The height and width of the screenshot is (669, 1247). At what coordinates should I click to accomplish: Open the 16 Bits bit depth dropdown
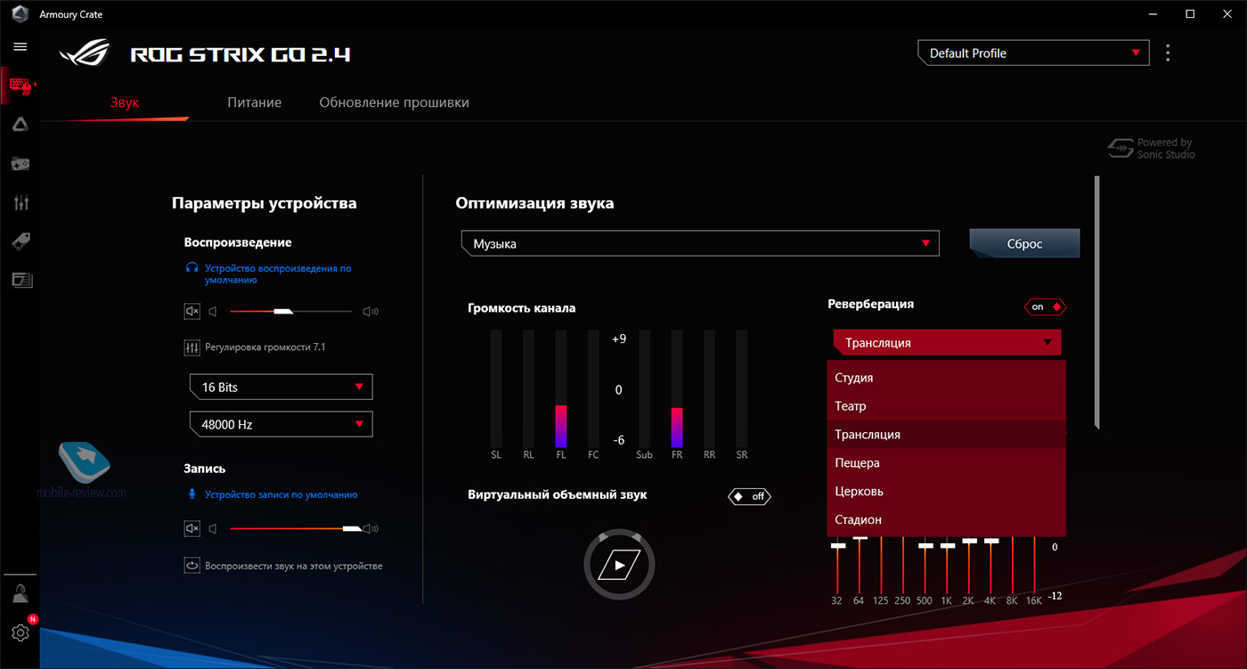[x=281, y=387]
